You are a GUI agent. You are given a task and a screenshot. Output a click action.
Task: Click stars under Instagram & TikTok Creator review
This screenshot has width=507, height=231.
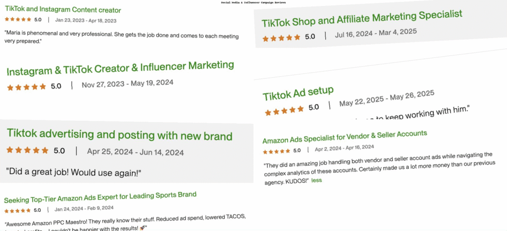click(x=27, y=87)
